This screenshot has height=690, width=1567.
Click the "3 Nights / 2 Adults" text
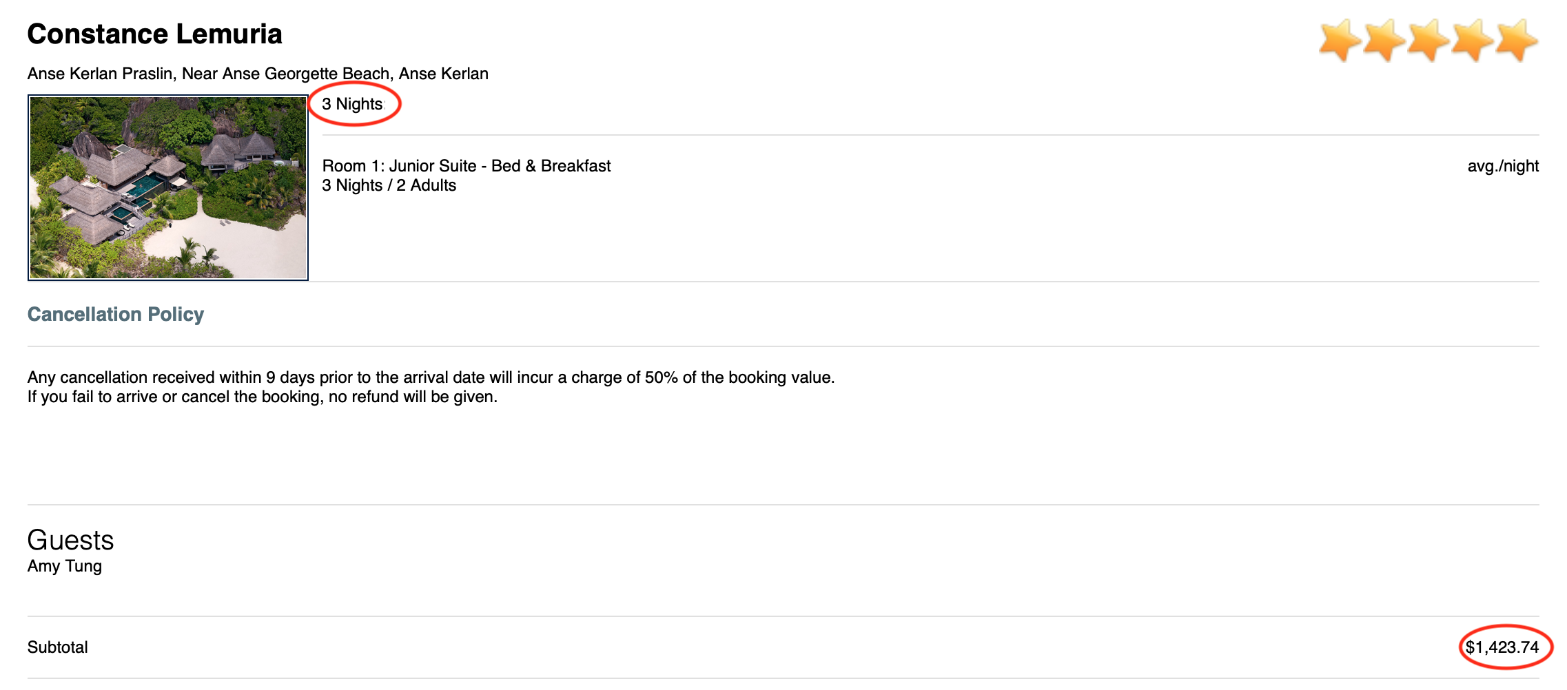(389, 185)
